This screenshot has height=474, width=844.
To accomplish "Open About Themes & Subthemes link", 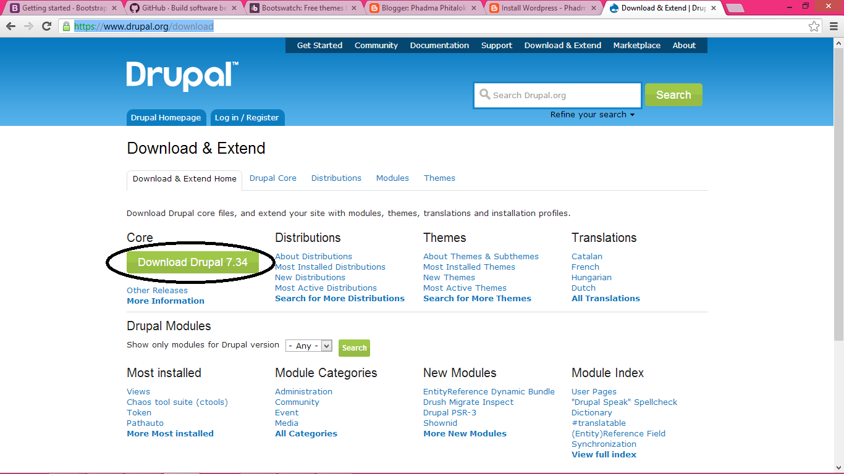I will (x=481, y=256).
